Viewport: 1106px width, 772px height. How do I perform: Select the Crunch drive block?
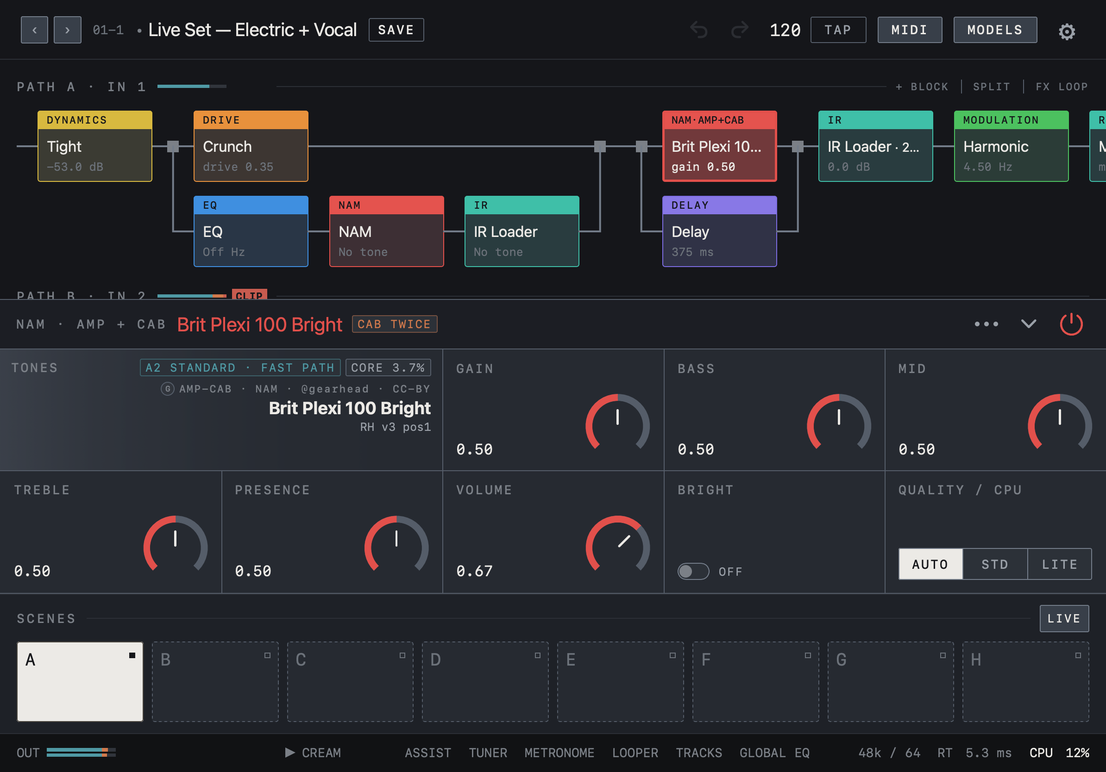[251, 146]
